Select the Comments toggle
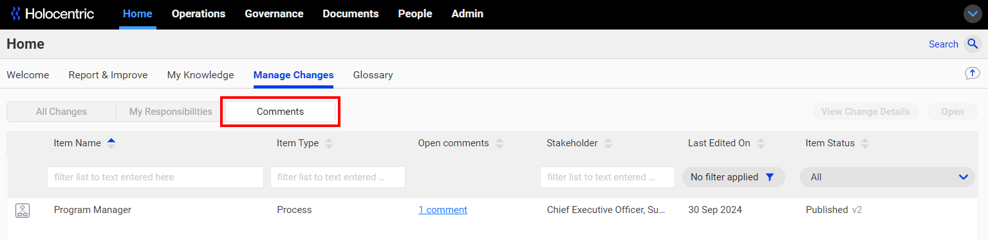Viewport: 988px width, 240px height. click(x=280, y=112)
